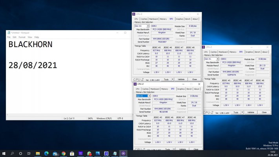Open Bench tab in Slot #3 window
Screen dimensions: 279x157
(189, 89)
